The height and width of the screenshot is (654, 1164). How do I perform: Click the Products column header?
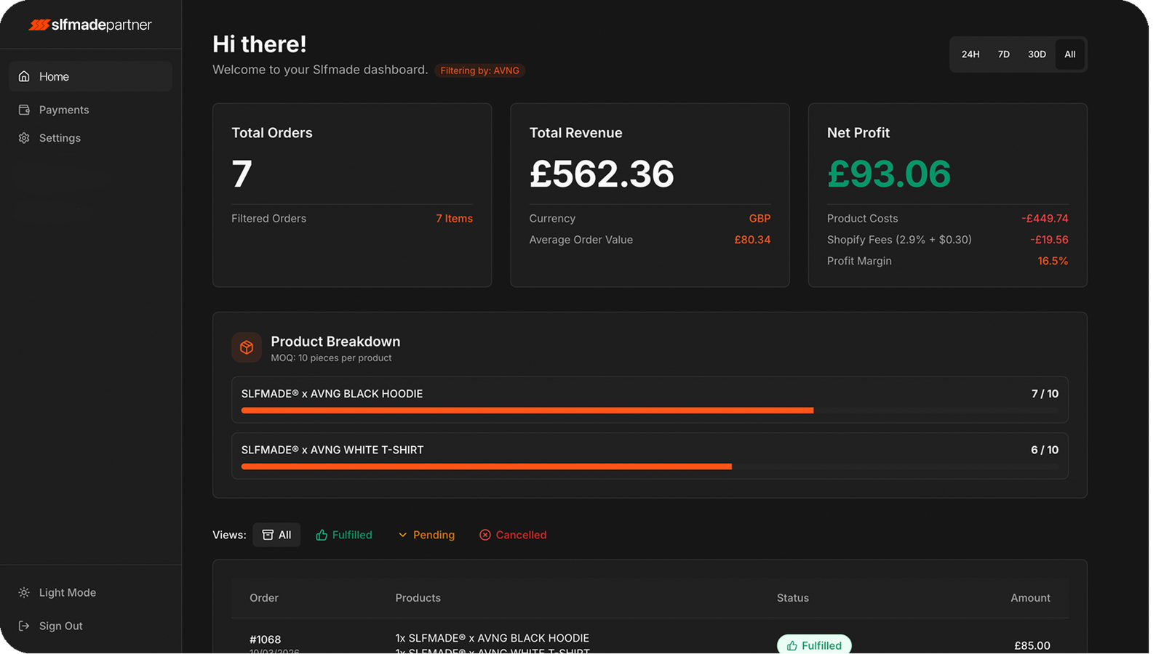[x=418, y=598]
